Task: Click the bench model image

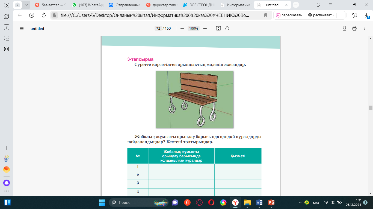Action: pyautogui.click(x=194, y=99)
